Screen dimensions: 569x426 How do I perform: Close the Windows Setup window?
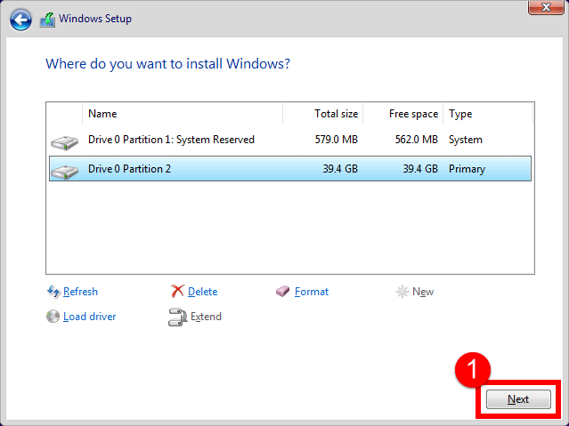[x=546, y=7]
